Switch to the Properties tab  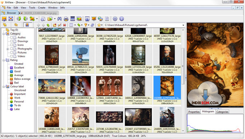tap(194, 112)
